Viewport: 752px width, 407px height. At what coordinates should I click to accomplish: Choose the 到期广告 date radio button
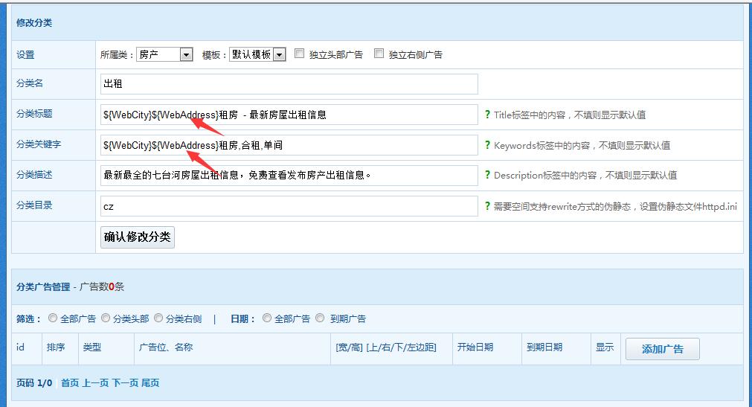coord(320,318)
